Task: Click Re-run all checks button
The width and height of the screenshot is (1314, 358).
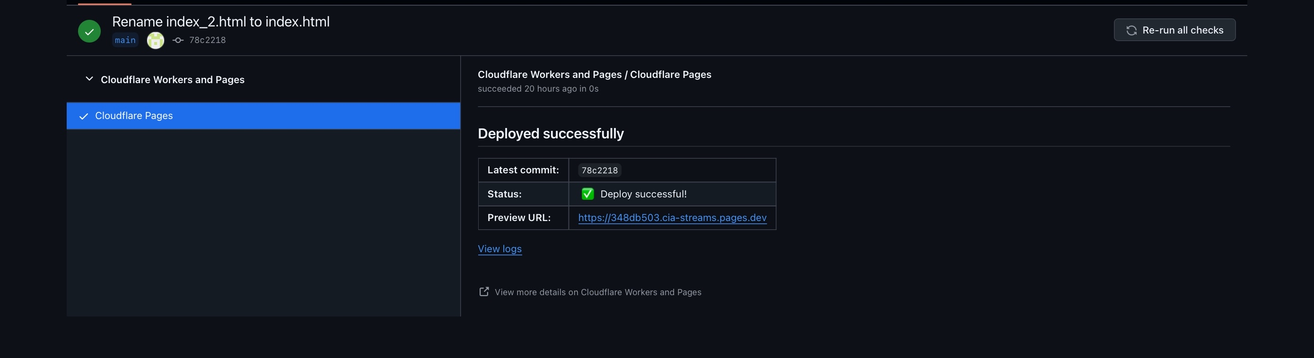Action: 1174,30
